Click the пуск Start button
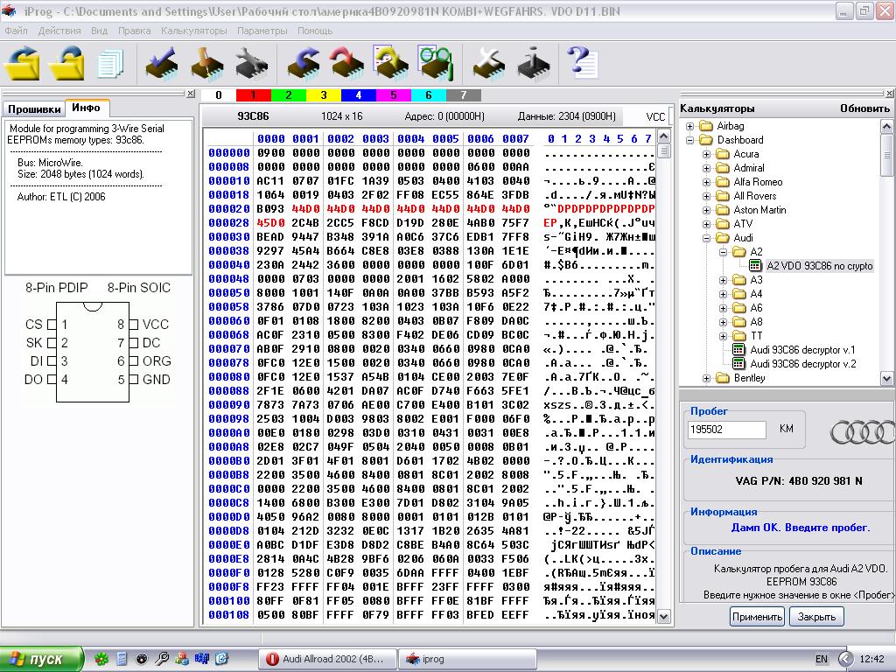 [x=42, y=659]
